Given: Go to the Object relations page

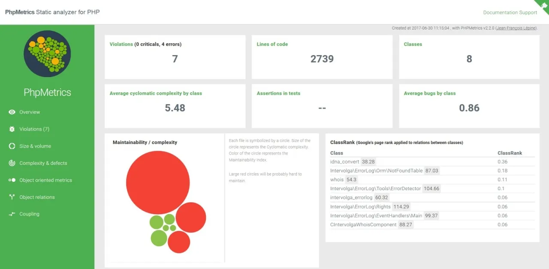Looking at the screenshot, I should point(37,197).
